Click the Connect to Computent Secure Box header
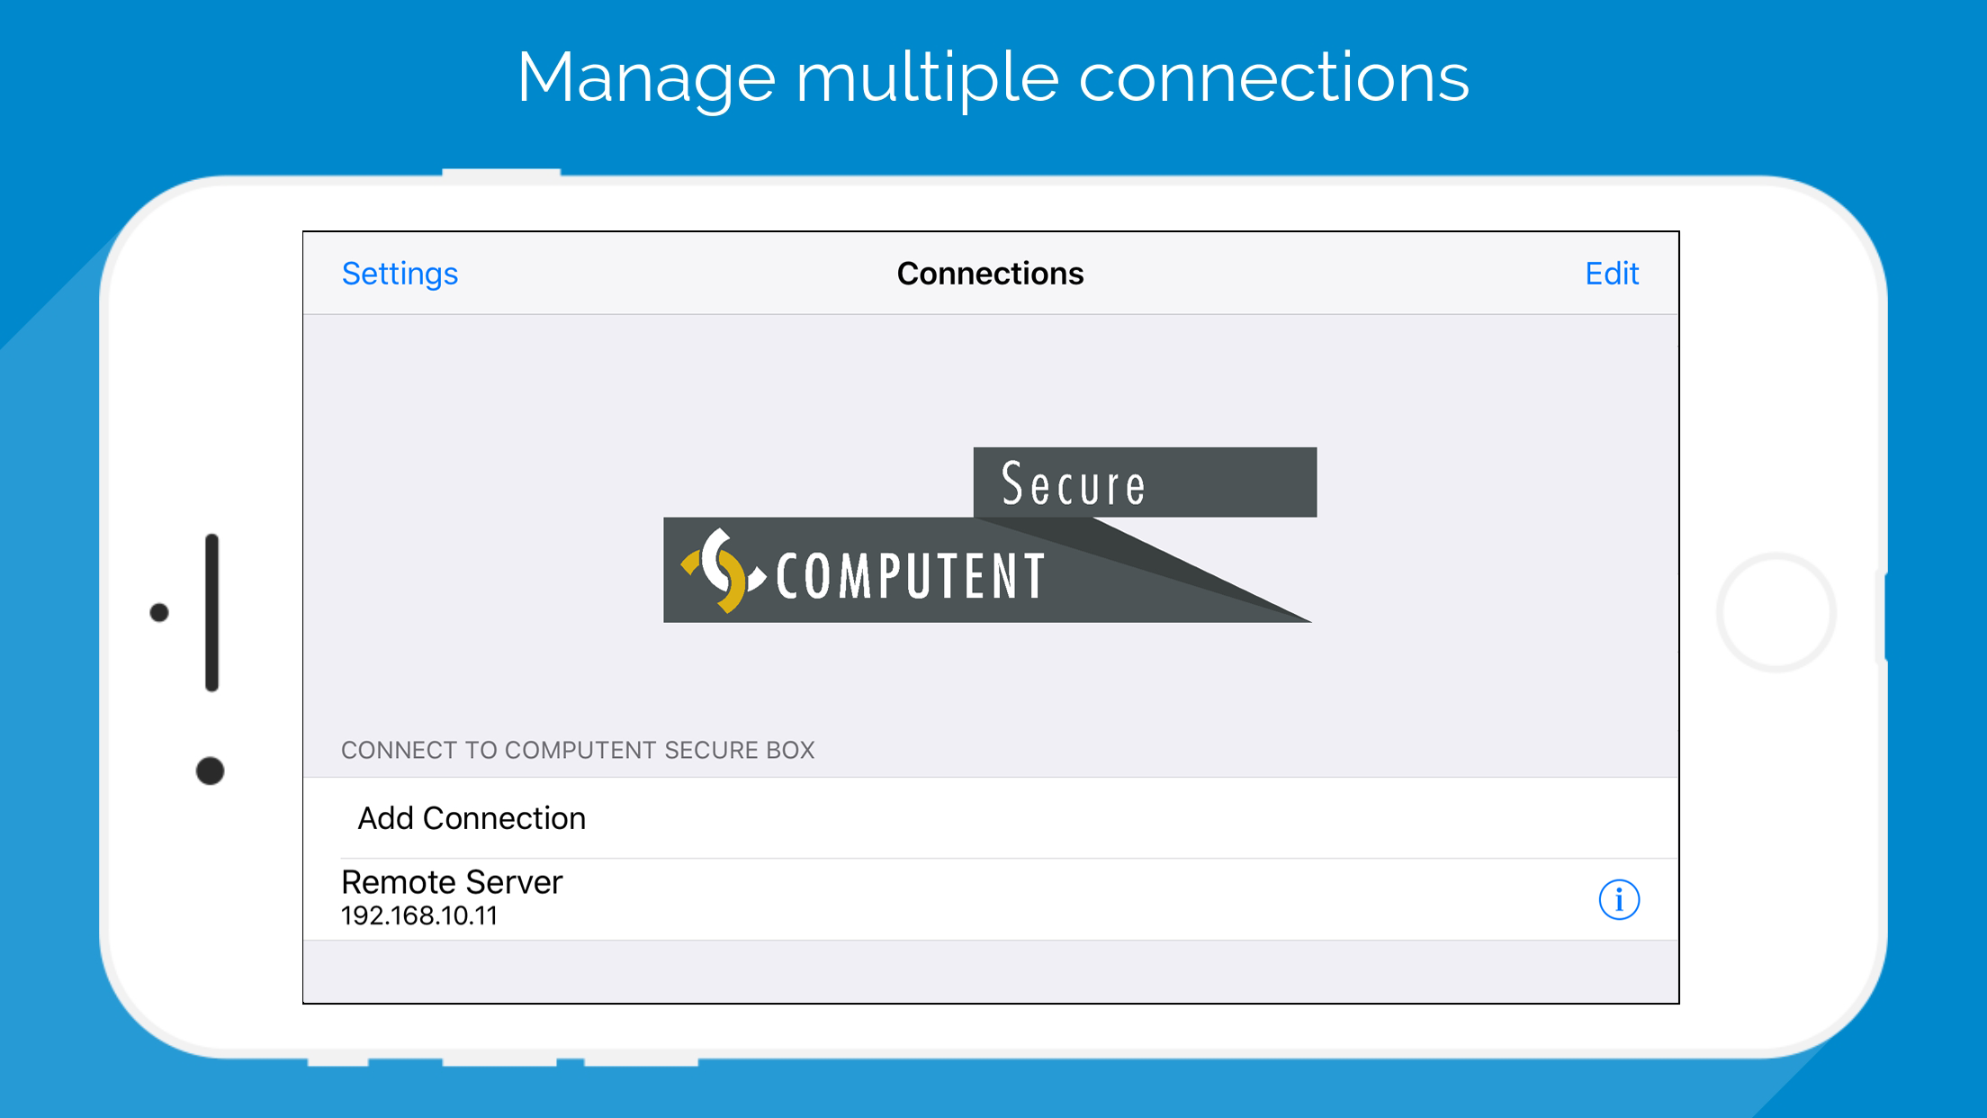 [578, 750]
